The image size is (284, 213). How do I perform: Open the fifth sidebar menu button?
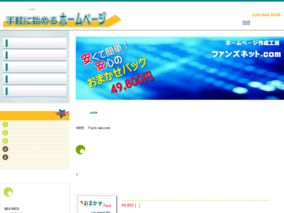35,91
